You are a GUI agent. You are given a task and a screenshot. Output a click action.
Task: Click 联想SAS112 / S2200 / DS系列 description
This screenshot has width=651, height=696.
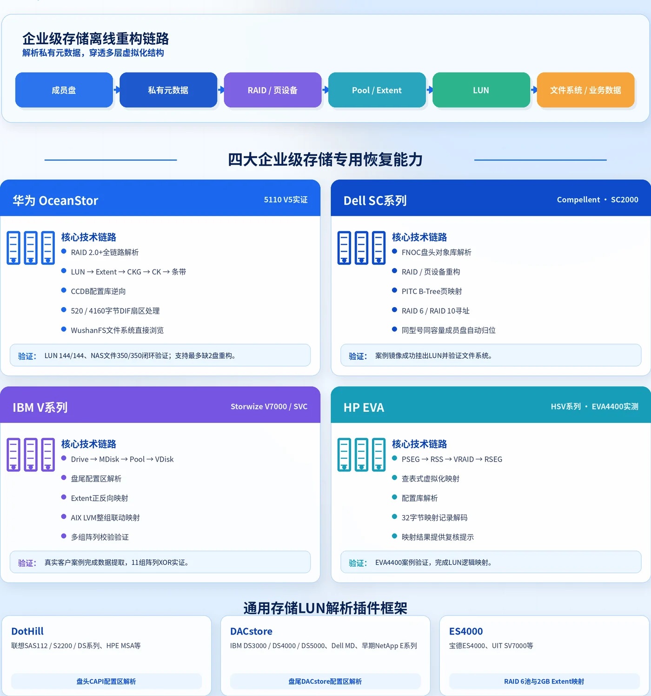tap(76, 646)
